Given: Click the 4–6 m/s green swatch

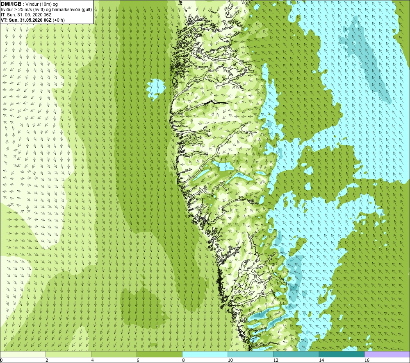Looking at the screenshot, I should pos(114,354).
